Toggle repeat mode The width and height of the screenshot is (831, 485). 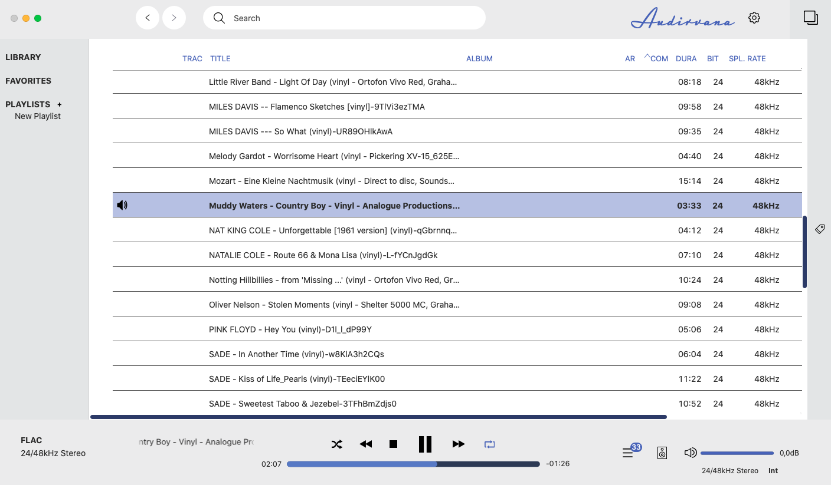pos(489,444)
